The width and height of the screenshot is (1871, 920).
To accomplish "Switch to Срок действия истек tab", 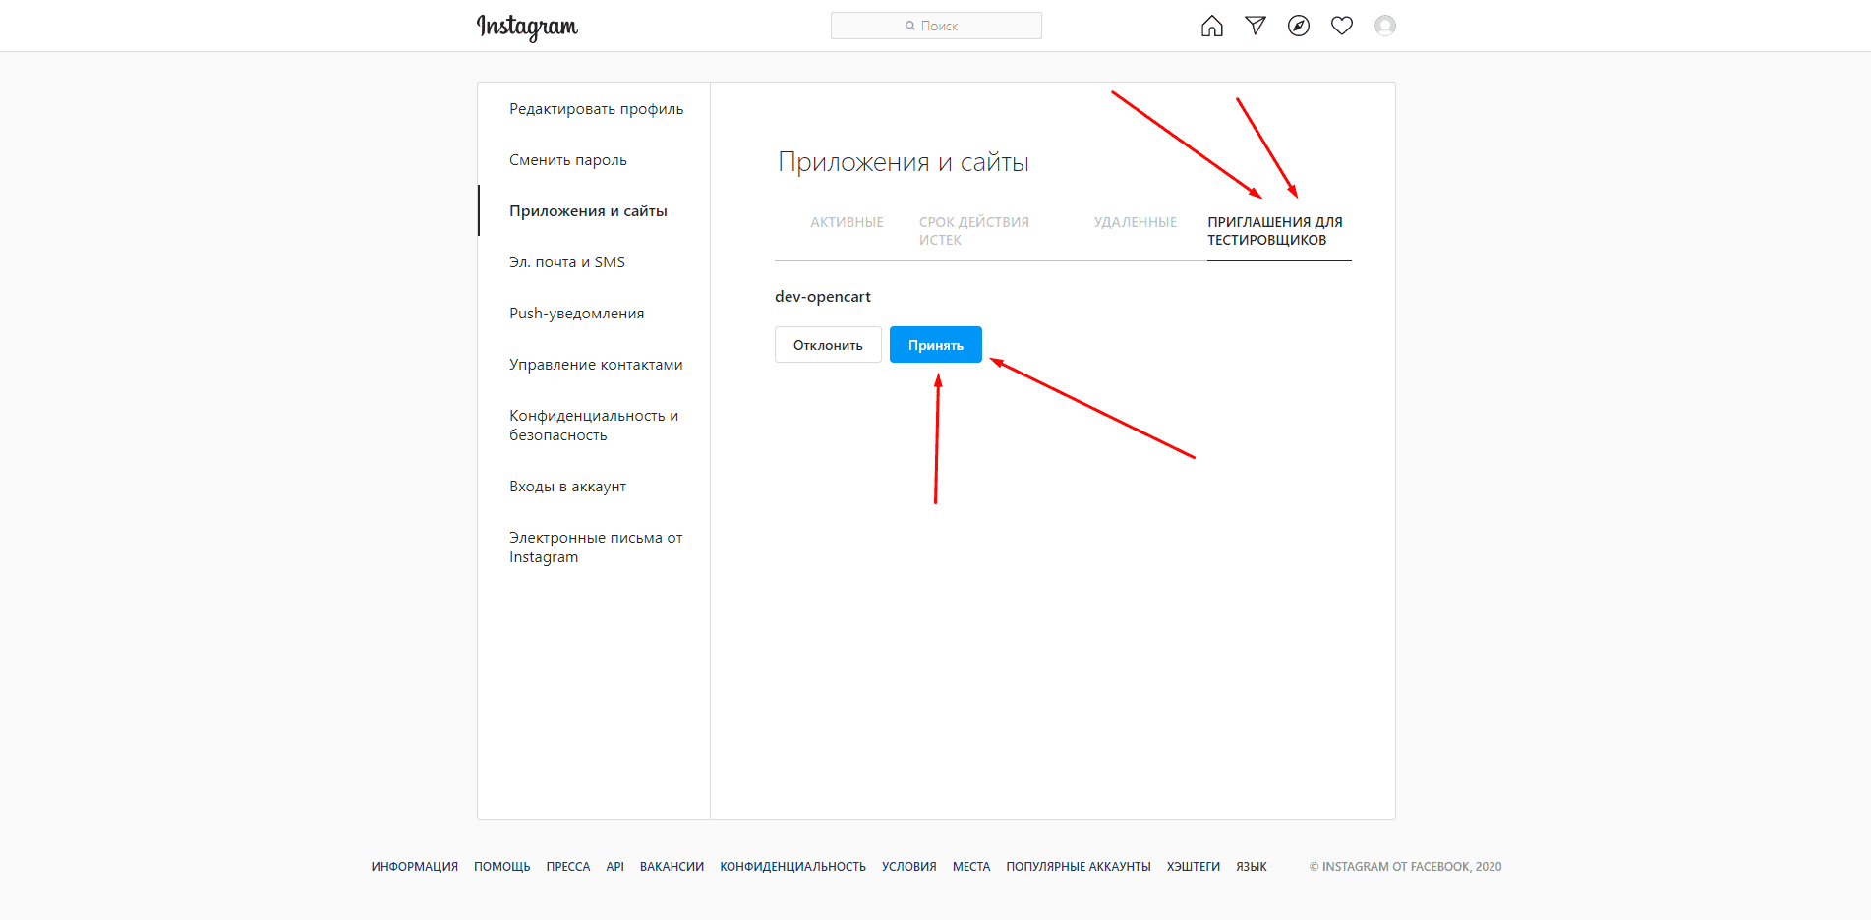I will point(974,231).
